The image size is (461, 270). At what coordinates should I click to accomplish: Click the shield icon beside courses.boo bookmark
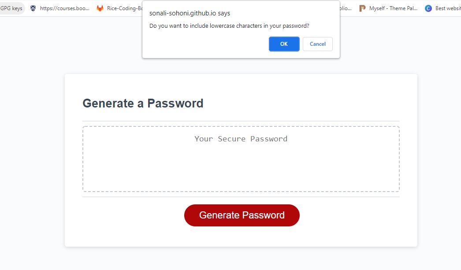point(33,7)
